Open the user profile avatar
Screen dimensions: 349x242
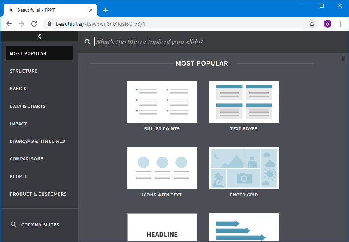[327, 24]
